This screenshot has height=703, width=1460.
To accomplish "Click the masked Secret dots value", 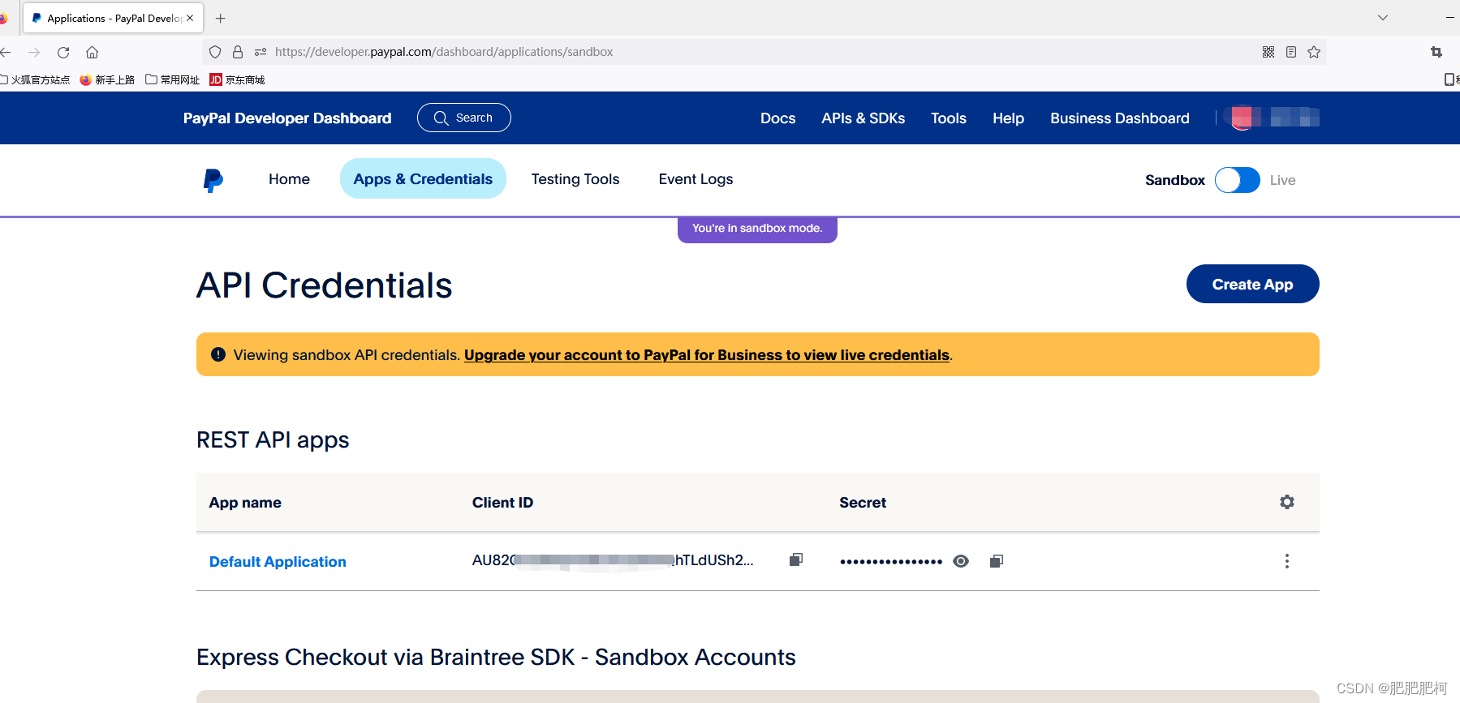I will coord(891,561).
